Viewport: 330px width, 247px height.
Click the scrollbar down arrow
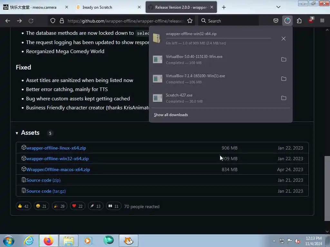tap(327, 232)
